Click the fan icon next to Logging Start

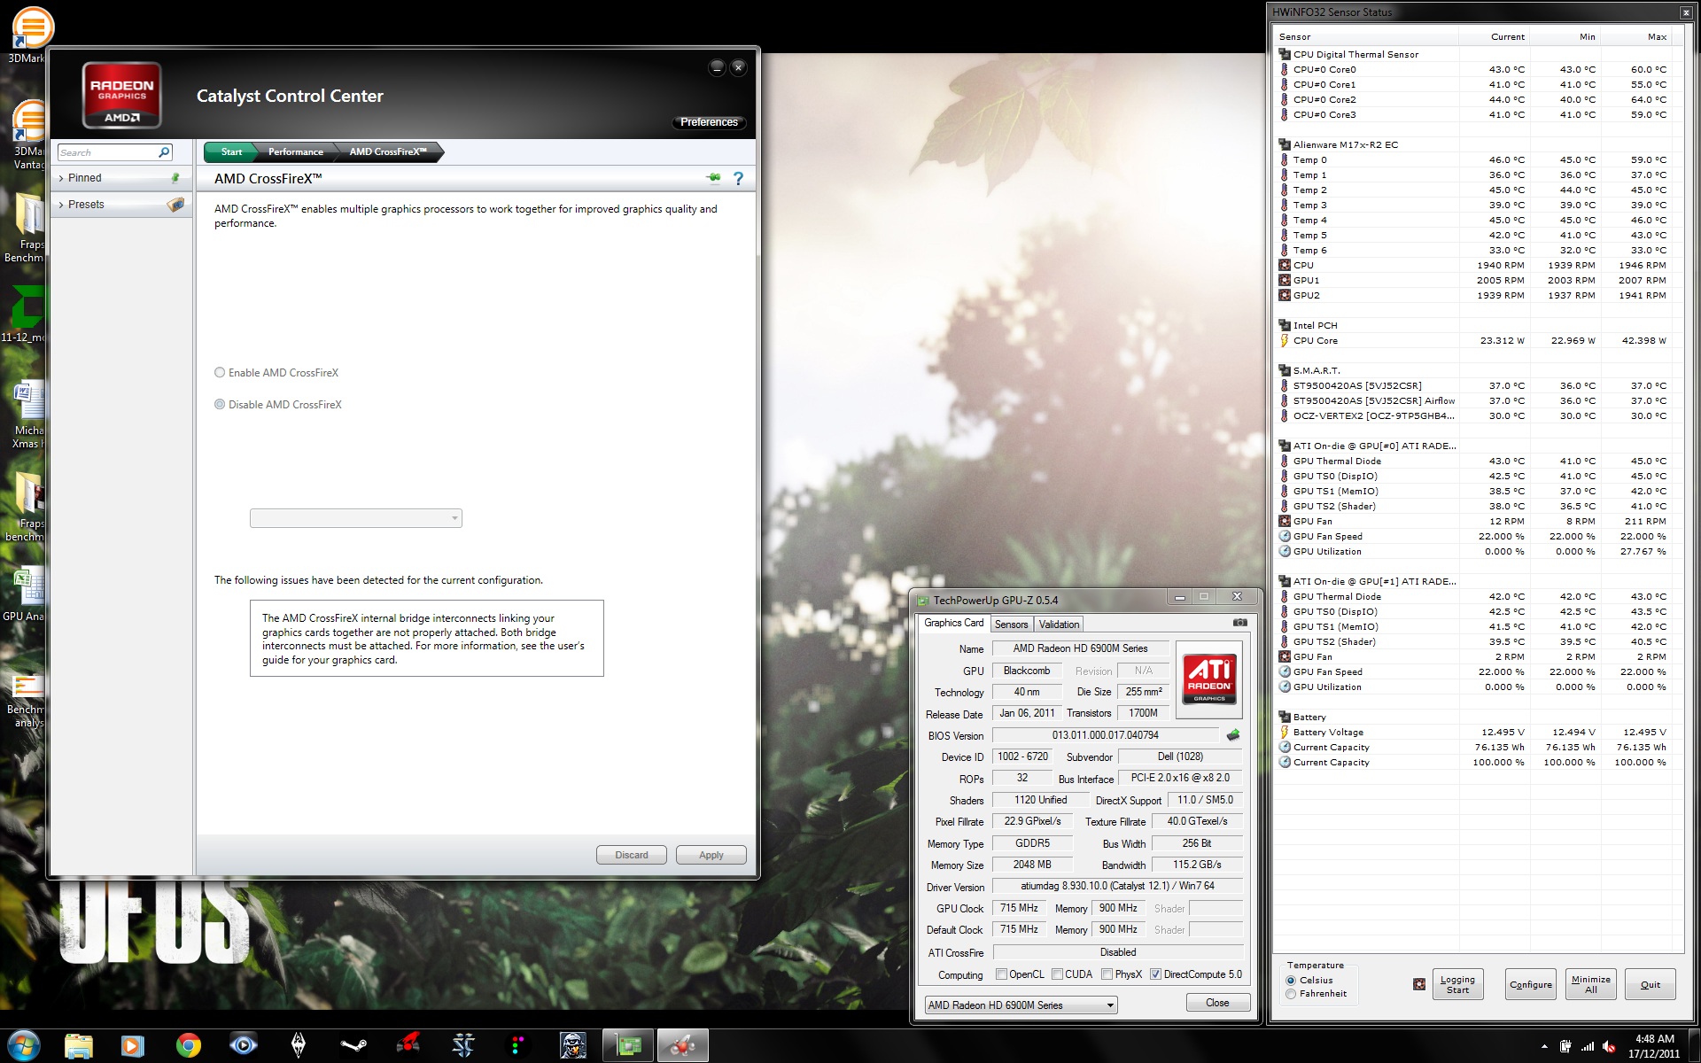[1419, 984]
